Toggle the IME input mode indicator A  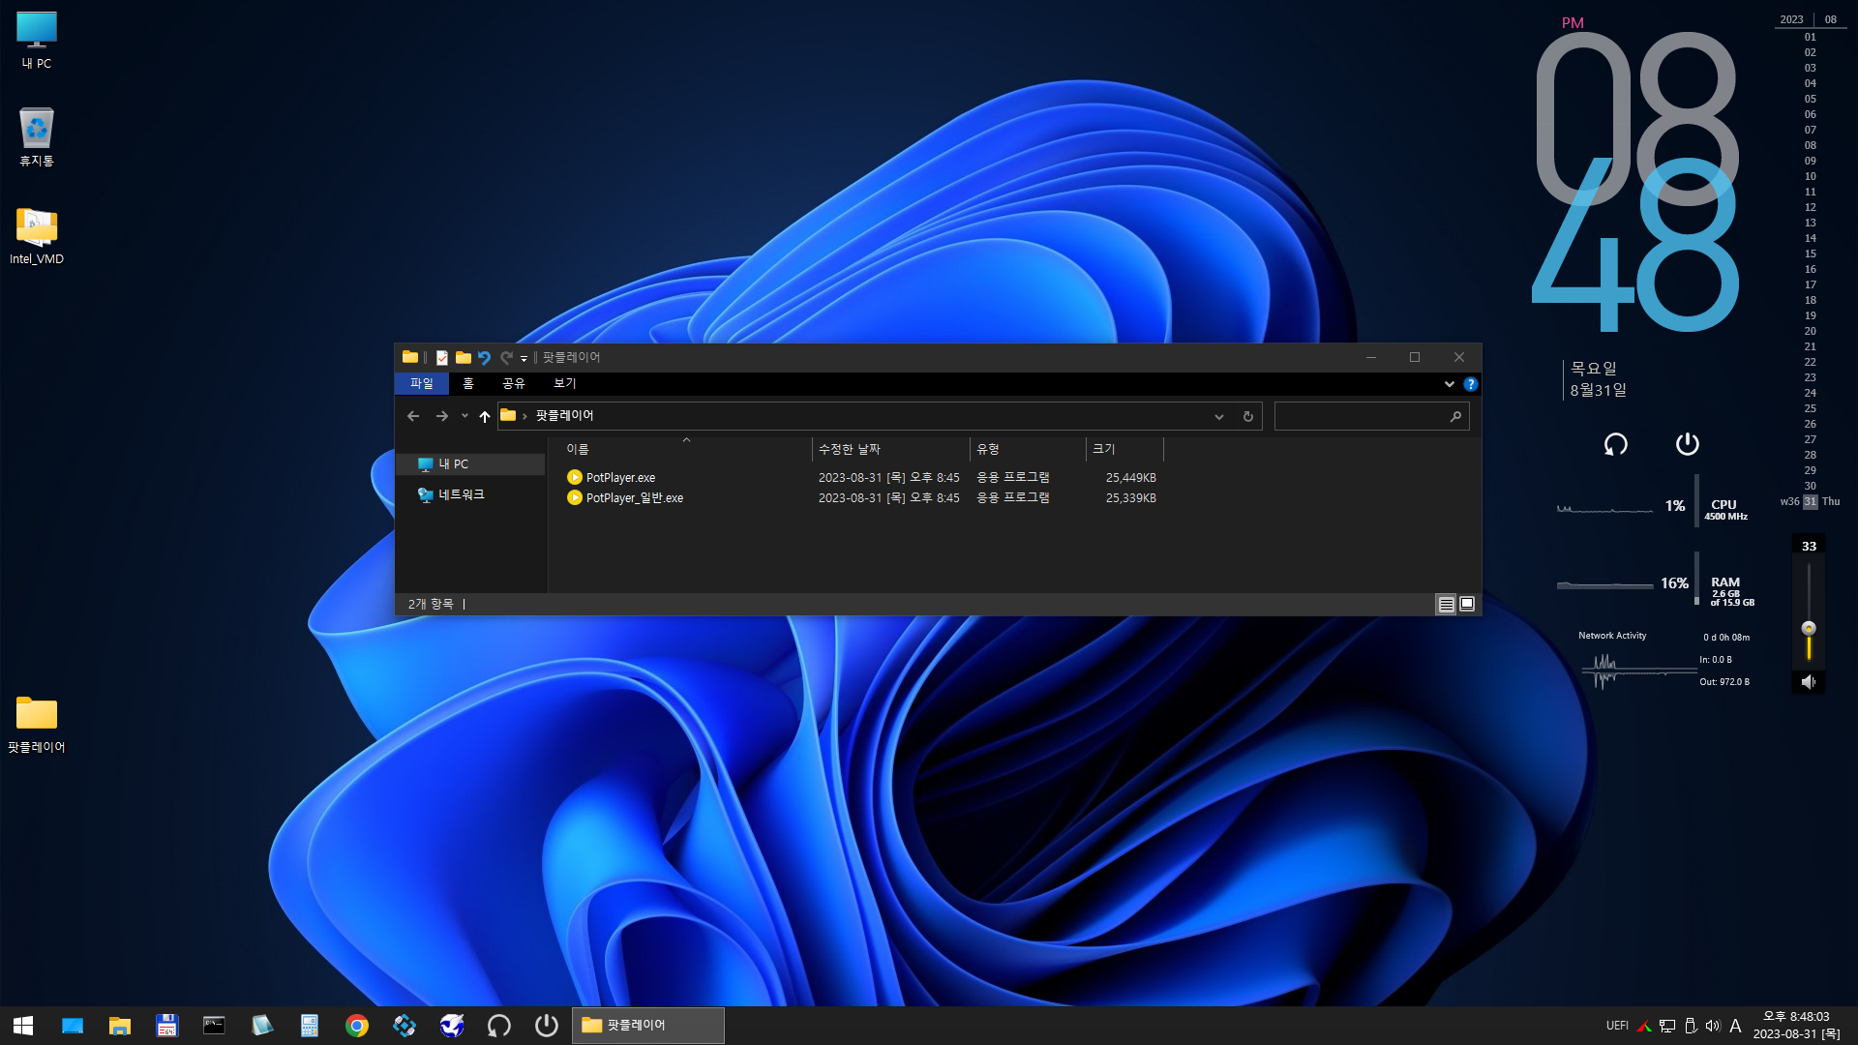[1735, 1026]
